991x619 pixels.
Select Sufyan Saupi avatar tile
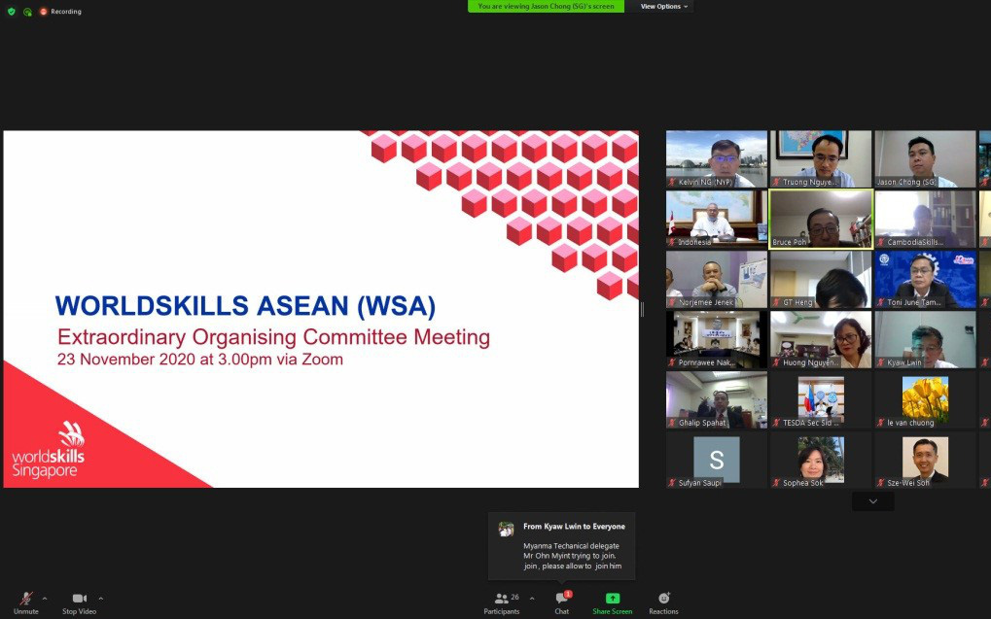(x=717, y=460)
